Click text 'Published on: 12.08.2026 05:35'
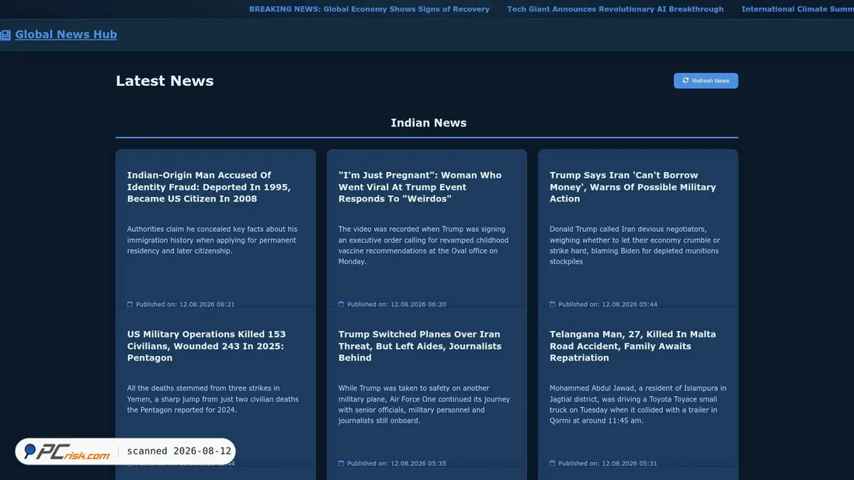The width and height of the screenshot is (854, 480). [397, 463]
